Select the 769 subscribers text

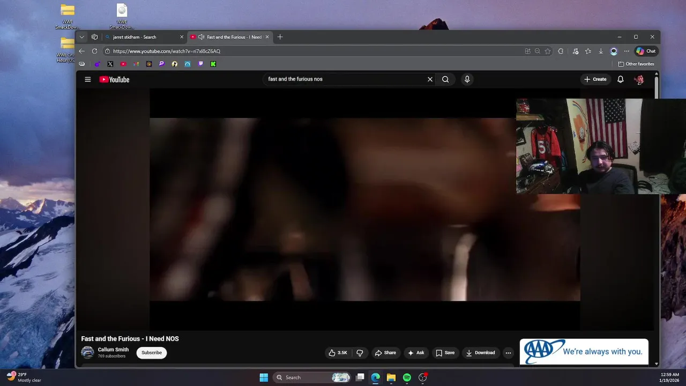pos(111,356)
